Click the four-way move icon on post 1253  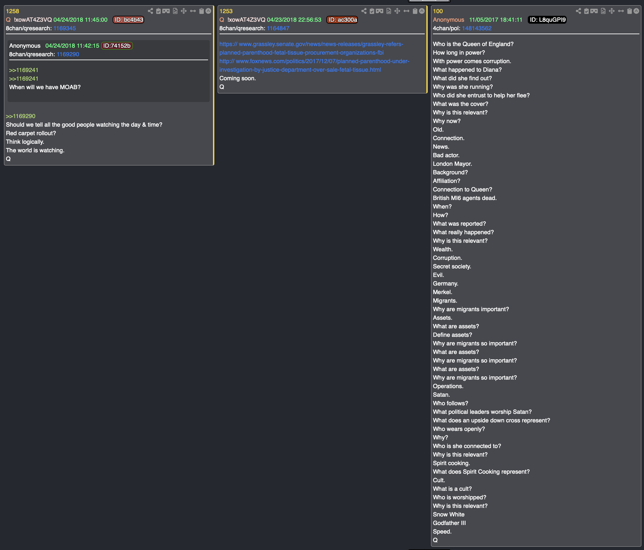(397, 11)
